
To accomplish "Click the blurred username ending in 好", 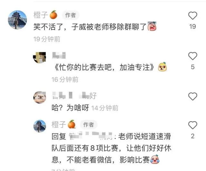I will (74, 96).
